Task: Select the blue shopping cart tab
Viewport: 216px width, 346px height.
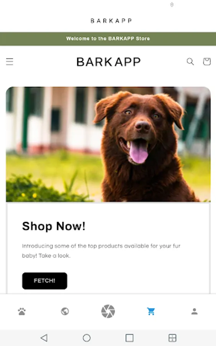Action: click(151, 311)
